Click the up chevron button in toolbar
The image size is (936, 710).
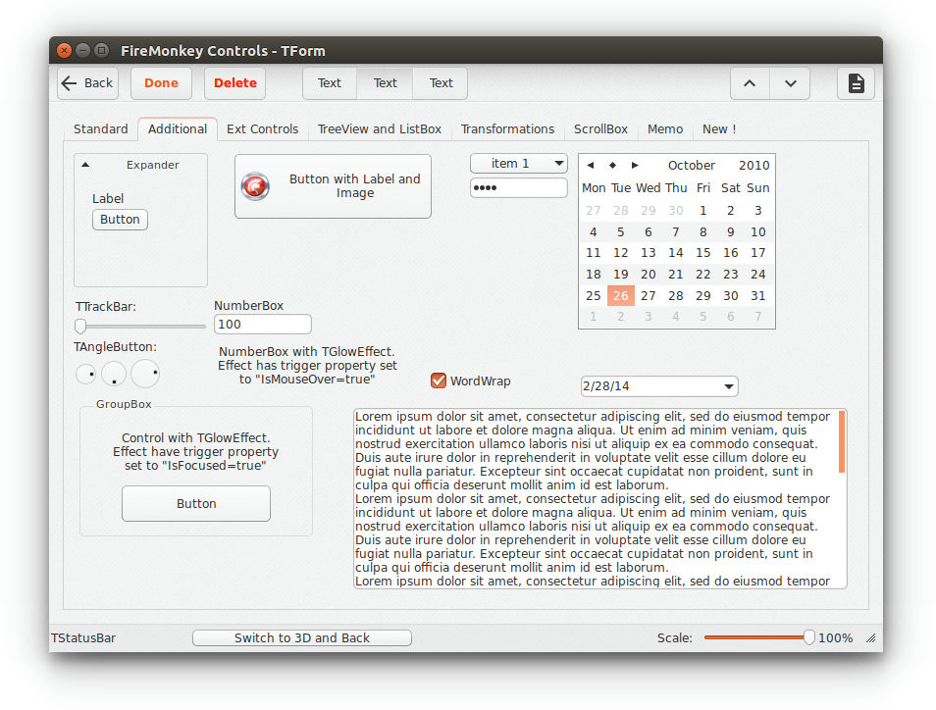[x=750, y=83]
